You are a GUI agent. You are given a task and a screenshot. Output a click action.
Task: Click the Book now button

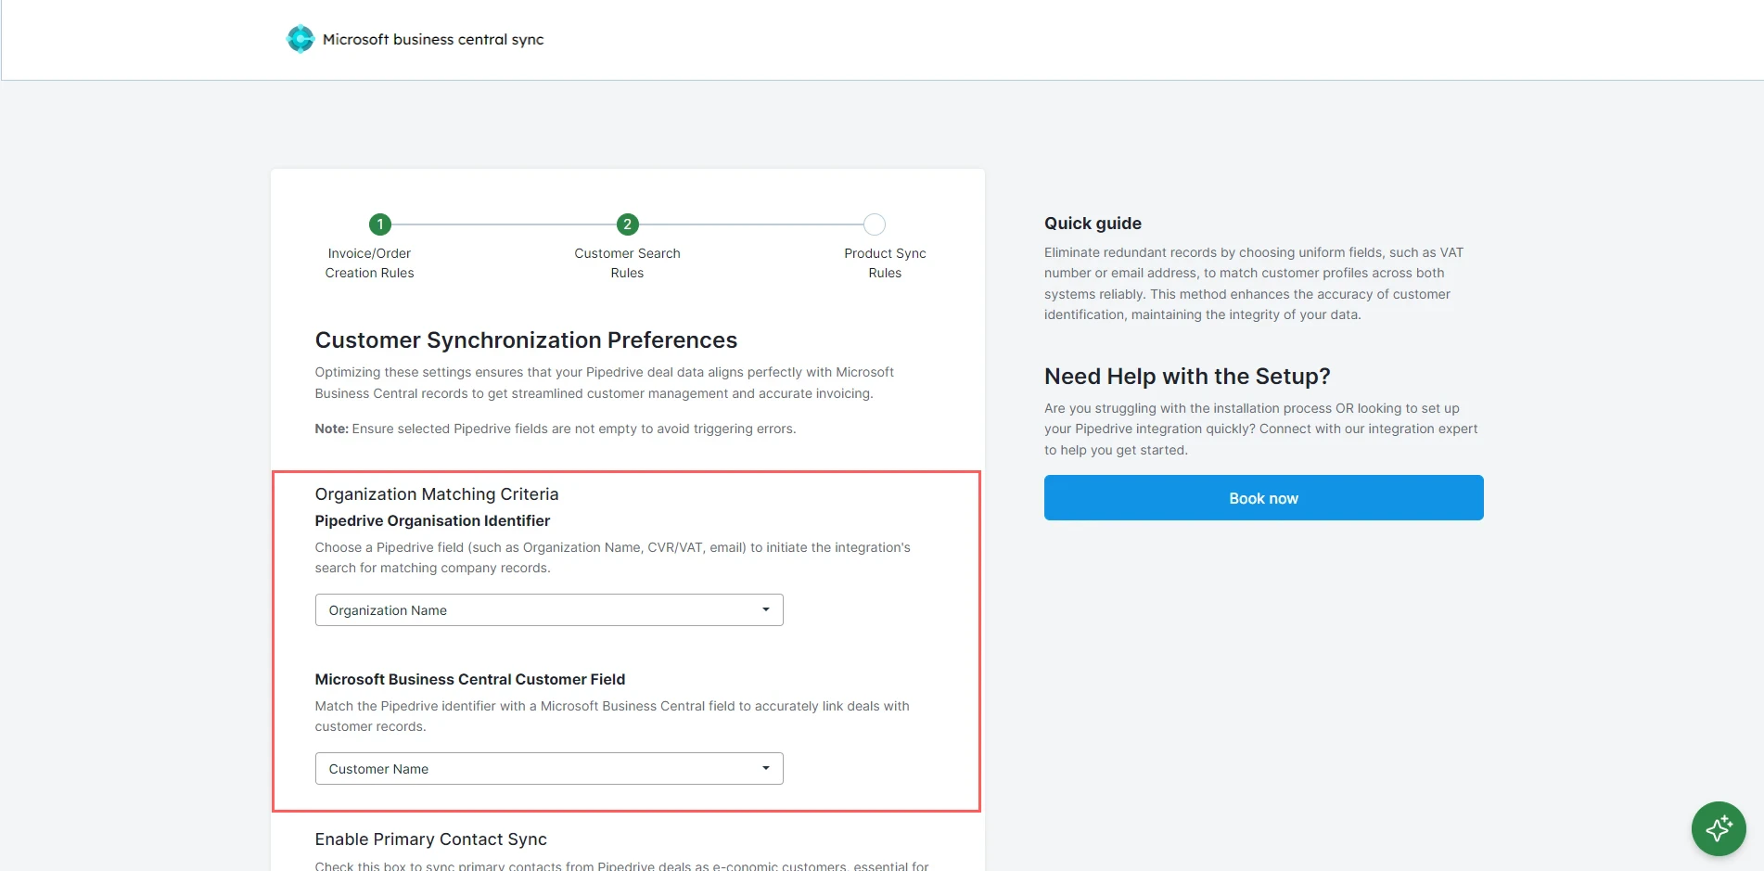tap(1264, 498)
